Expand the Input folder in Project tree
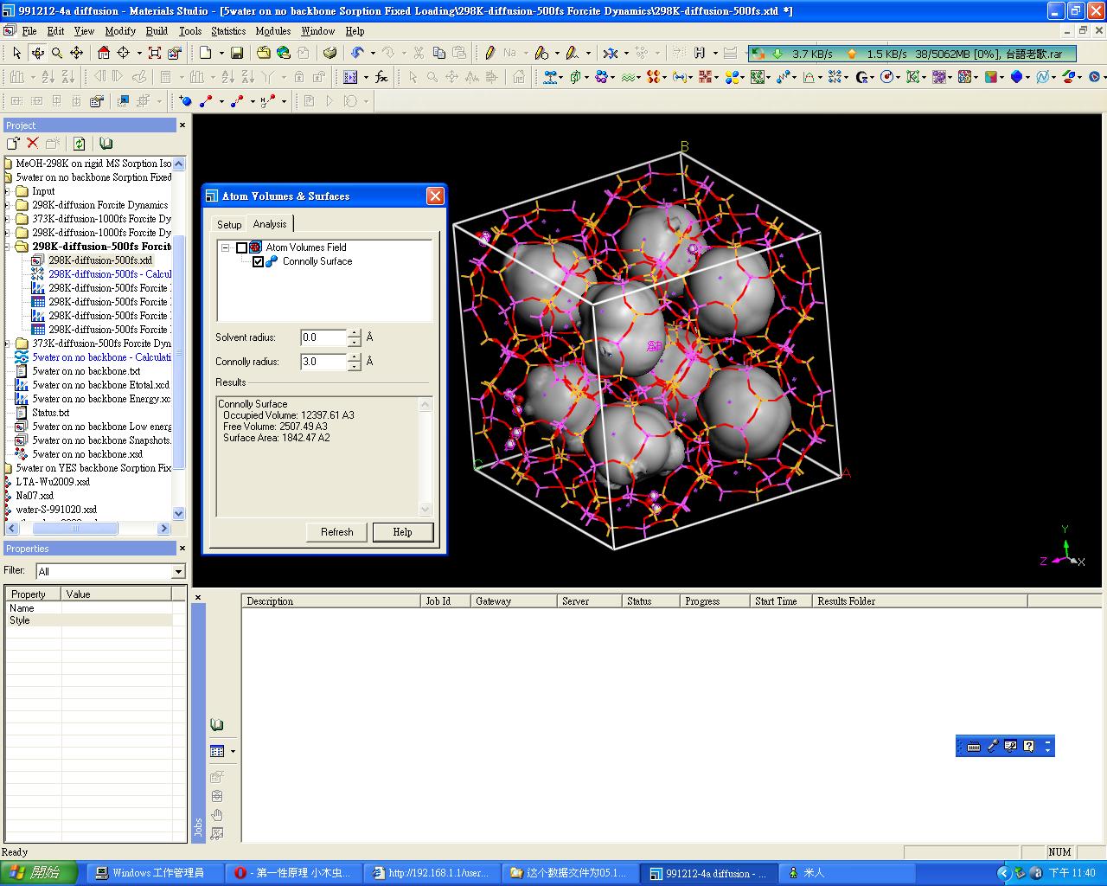Image resolution: width=1107 pixels, height=886 pixels. (x=8, y=191)
